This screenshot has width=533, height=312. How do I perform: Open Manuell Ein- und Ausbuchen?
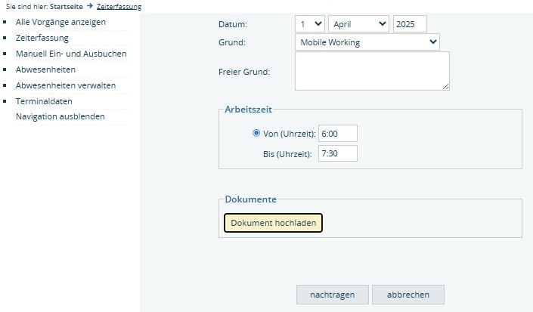71,54
